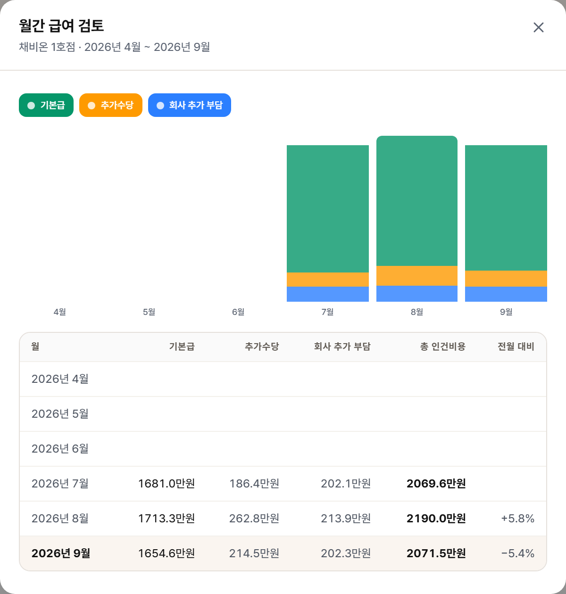Click the 1681.0만원 base pay cell
Screen dimensions: 566x594
(x=166, y=484)
